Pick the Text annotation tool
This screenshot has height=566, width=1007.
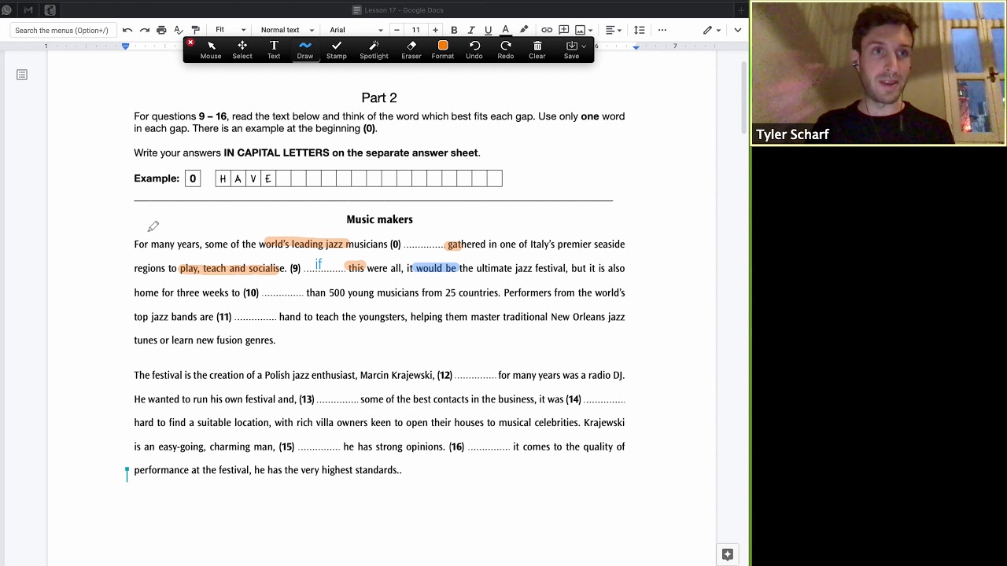[274, 50]
